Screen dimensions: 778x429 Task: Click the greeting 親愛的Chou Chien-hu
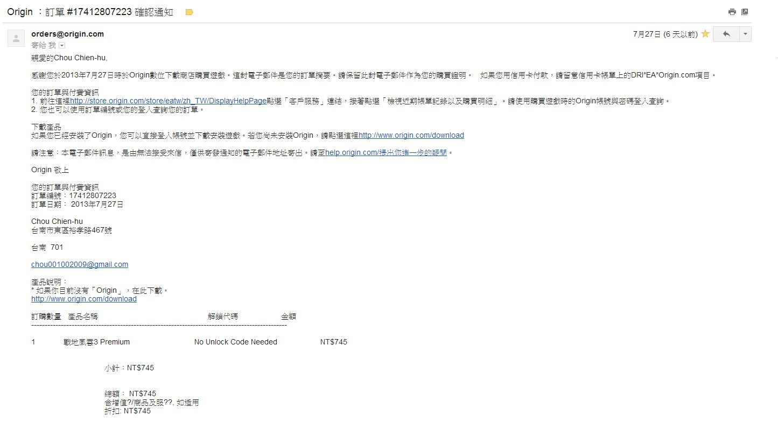[x=69, y=58]
